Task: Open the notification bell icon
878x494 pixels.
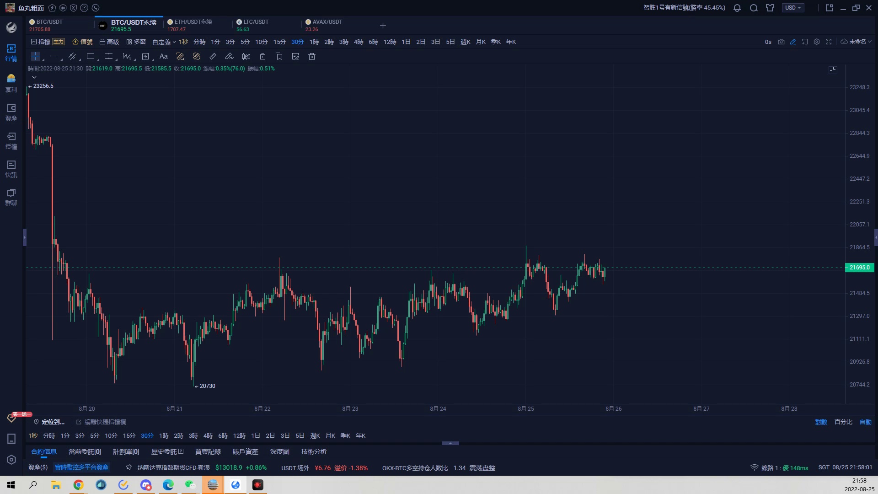Action: [737, 8]
